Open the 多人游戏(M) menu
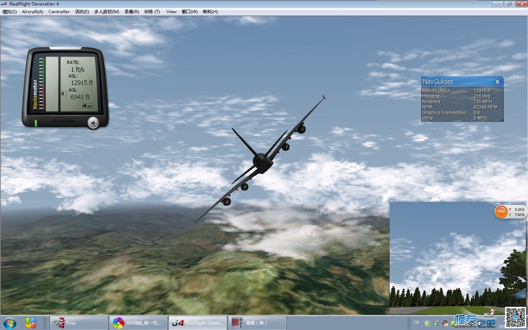This screenshot has height=330, width=528. point(106,12)
